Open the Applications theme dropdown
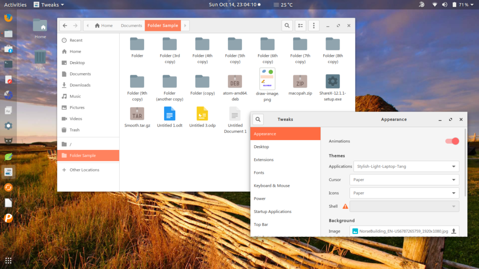 click(405, 166)
